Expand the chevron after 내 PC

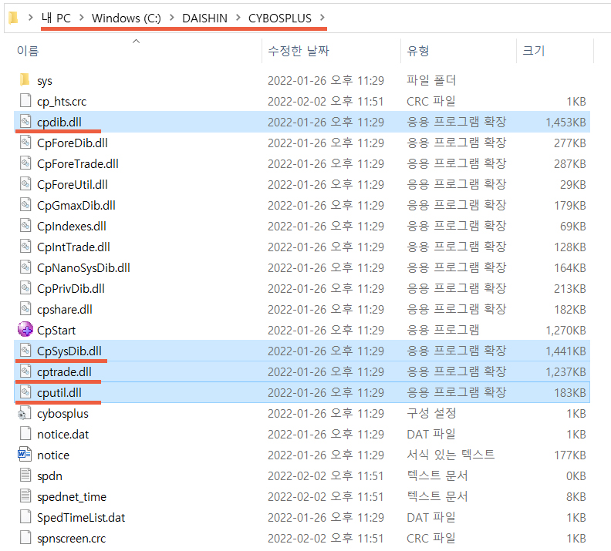[x=82, y=18]
